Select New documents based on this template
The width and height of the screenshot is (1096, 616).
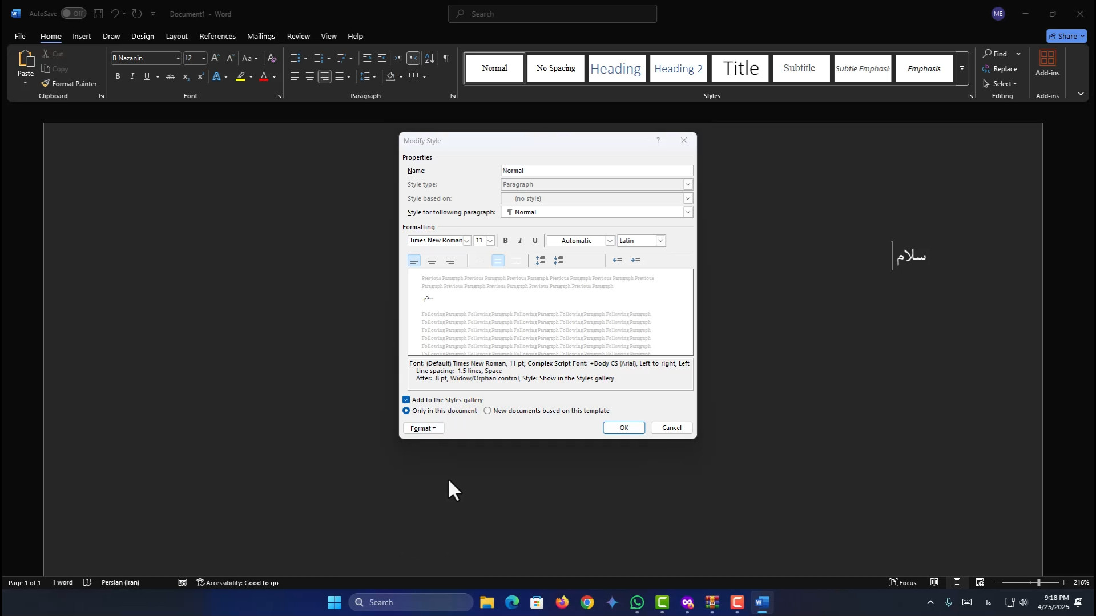tap(487, 411)
